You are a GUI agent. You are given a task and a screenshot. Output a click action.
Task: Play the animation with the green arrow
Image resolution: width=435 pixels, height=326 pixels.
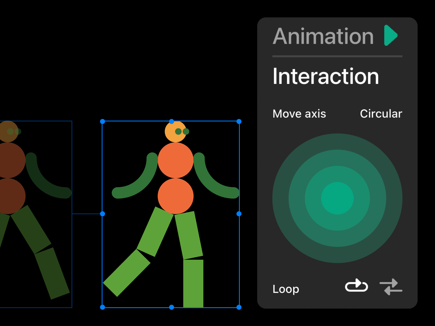(391, 36)
